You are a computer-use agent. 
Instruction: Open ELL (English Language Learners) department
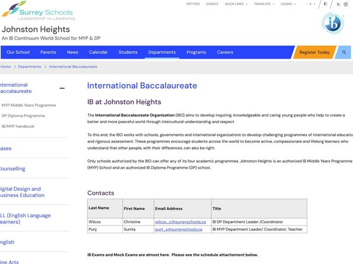coord(25,218)
